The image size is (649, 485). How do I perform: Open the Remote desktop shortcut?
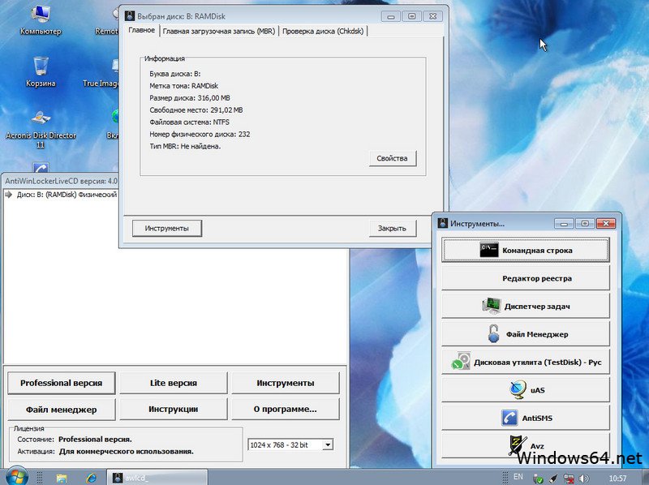(106, 21)
